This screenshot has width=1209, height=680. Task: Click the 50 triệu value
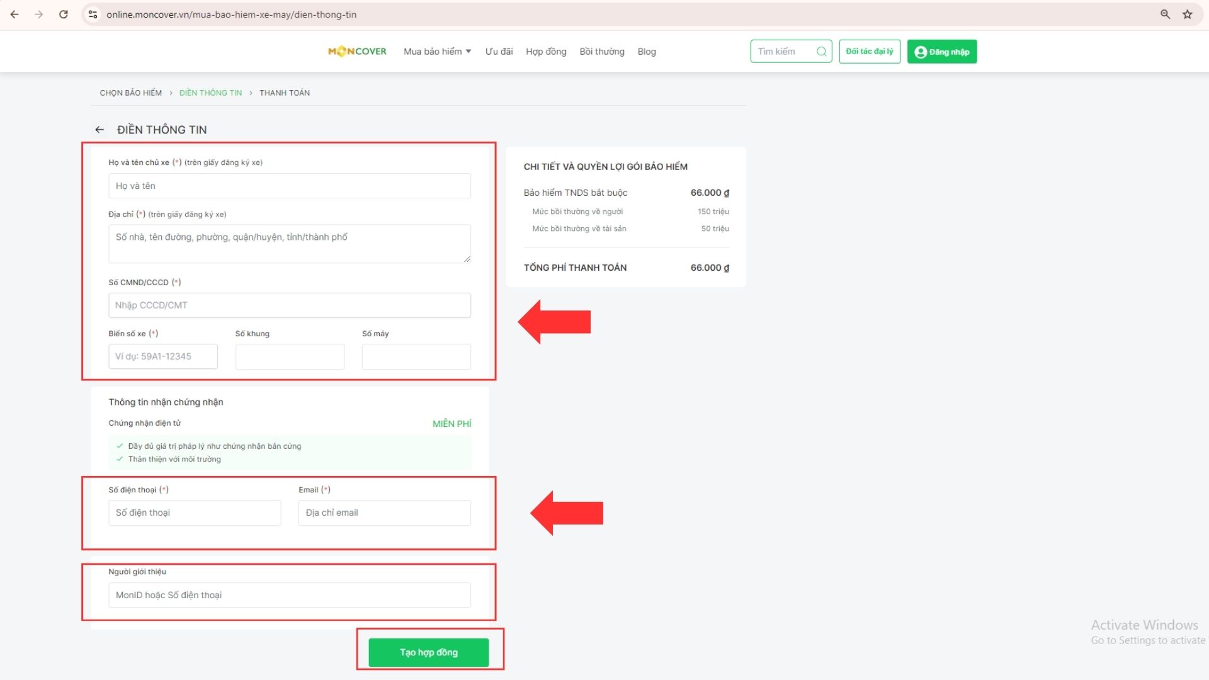coord(715,229)
